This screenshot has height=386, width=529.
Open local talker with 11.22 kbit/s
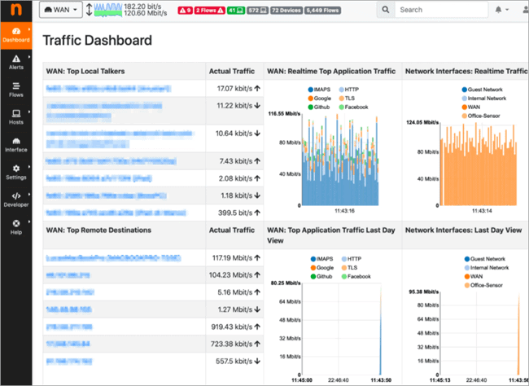point(104,111)
